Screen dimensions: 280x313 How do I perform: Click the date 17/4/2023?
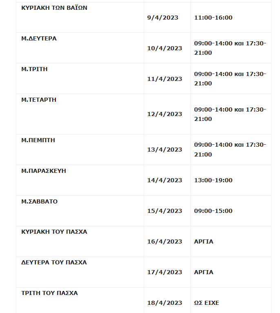pyautogui.click(x=164, y=272)
